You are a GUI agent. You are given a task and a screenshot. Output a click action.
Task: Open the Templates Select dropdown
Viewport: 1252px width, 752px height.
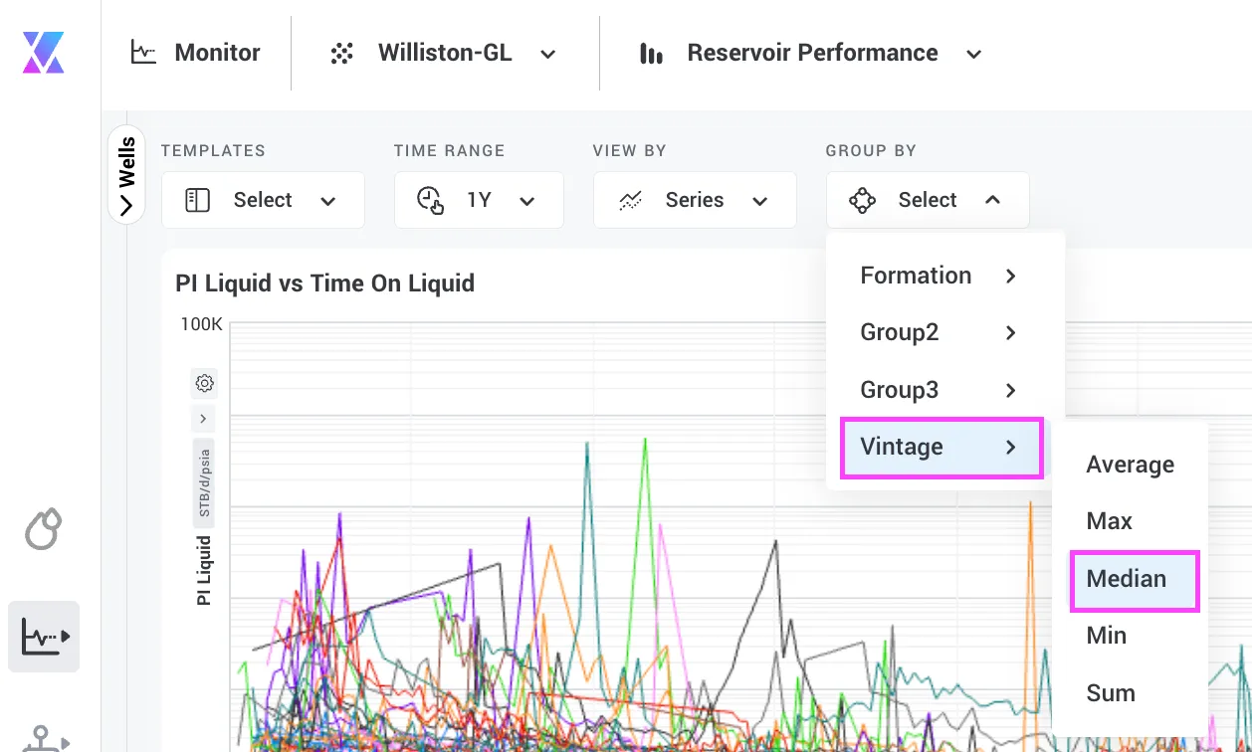[x=263, y=200]
